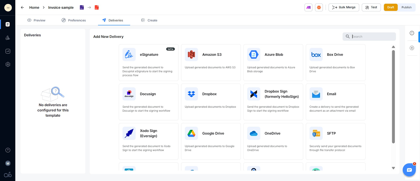This screenshot has height=181, width=420.
Task: Click the 'Add New Delivery' heading
Action: pyautogui.click(x=108, y=37)
